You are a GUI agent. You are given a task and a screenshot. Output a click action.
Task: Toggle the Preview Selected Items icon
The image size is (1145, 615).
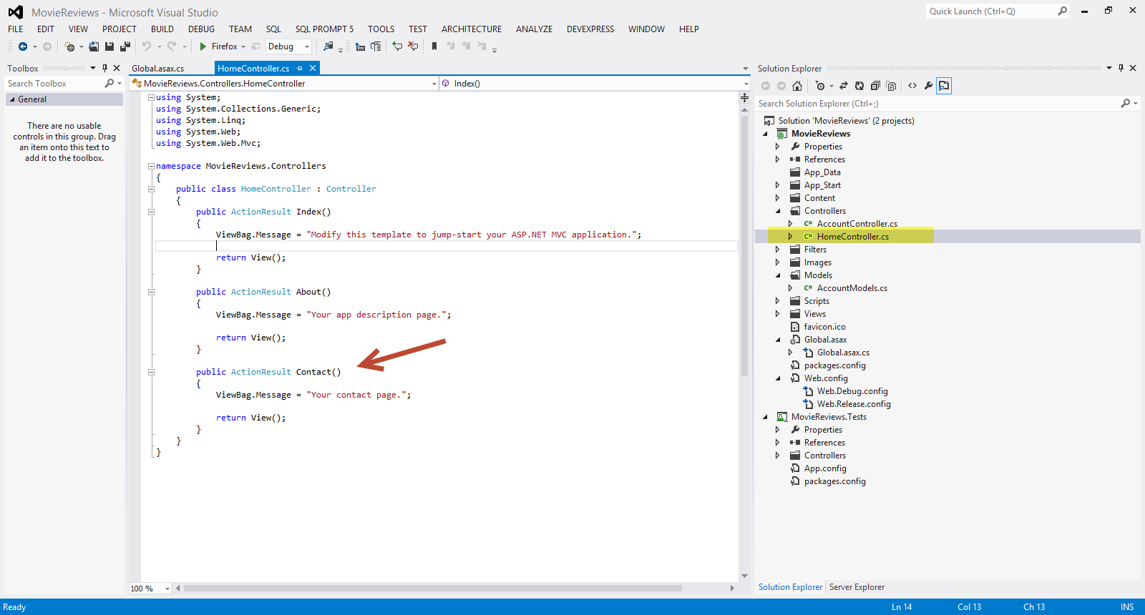pyautogui.click(x=944, y=86)
